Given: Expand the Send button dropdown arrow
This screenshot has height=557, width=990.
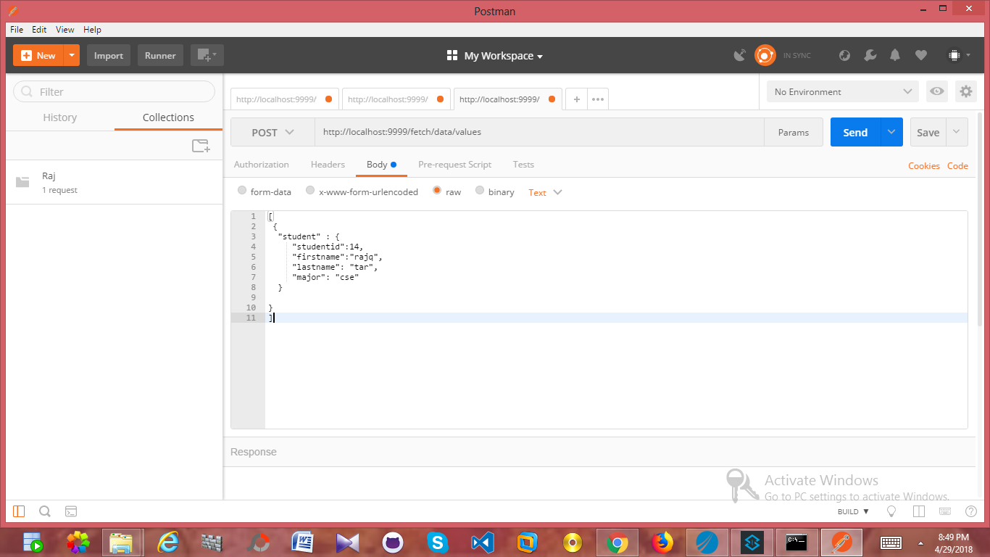Looking at the screenshot, I should (x=891, y=132).
